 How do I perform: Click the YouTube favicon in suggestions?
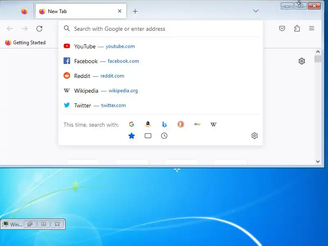(67, 46)
